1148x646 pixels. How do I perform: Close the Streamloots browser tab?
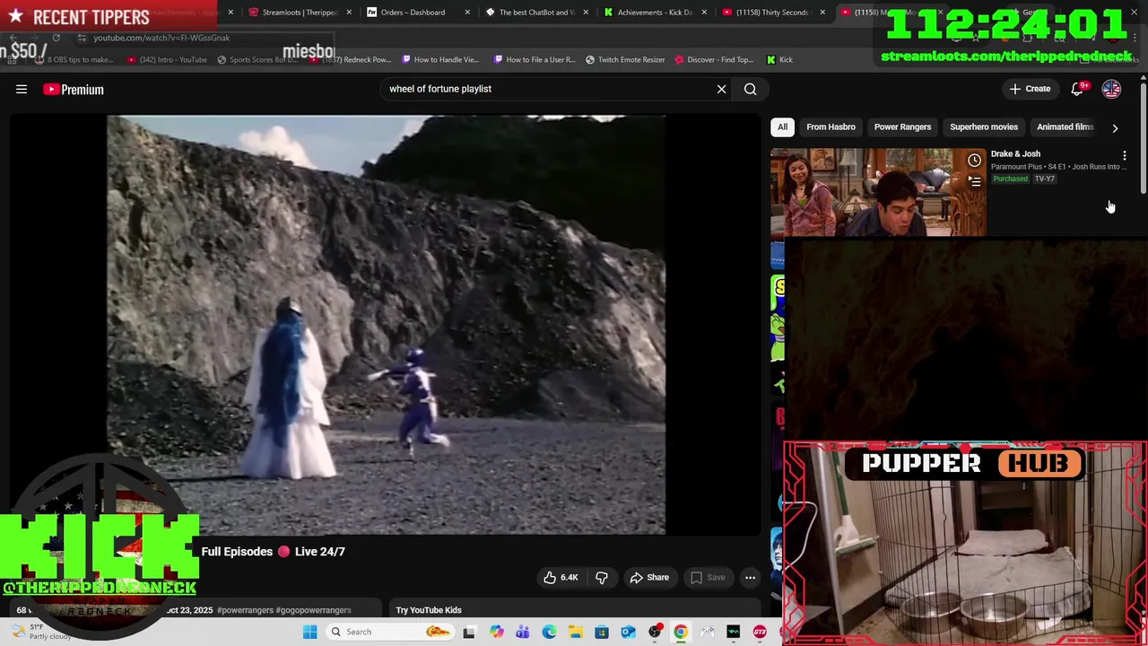click(349, 13)
